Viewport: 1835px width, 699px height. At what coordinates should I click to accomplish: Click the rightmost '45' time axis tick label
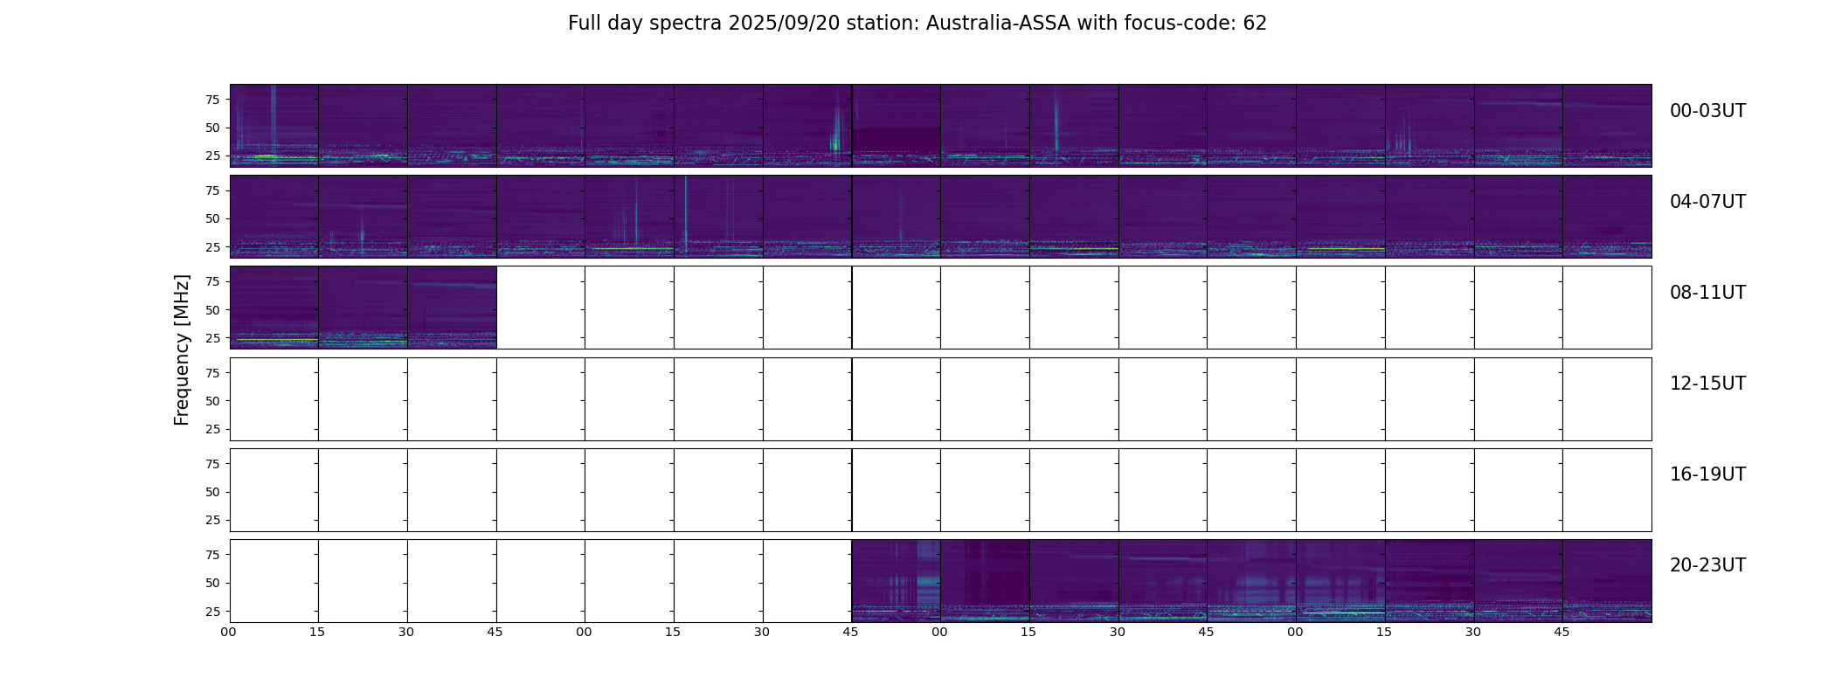click(x=1561, y=632)
